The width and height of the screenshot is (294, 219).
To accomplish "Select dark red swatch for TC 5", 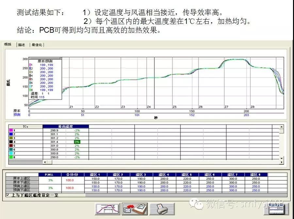I will [11, 146].
